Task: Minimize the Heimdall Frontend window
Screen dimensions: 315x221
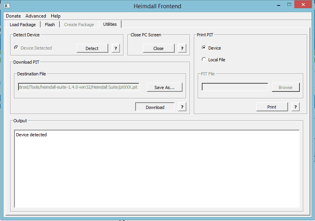Action: [x=279, y=5]
